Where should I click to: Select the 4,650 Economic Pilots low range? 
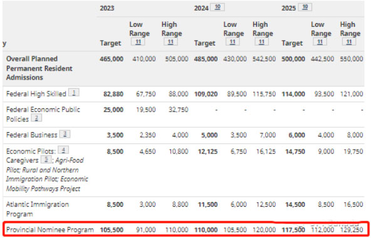coord(147,152)
